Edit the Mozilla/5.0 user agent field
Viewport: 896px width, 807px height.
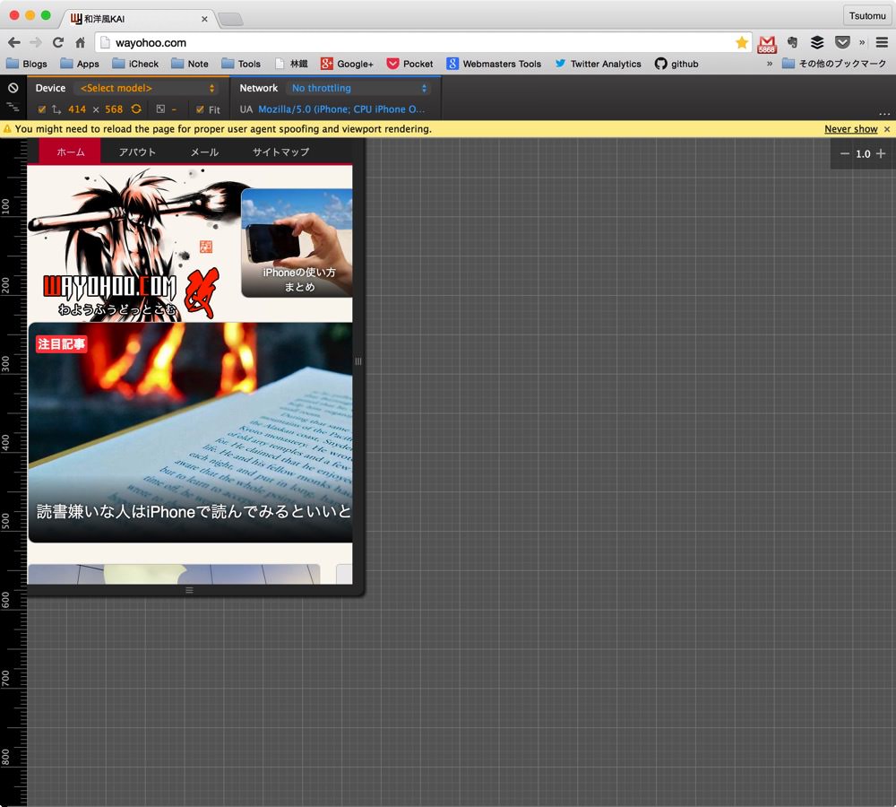(x=341, y=109)
